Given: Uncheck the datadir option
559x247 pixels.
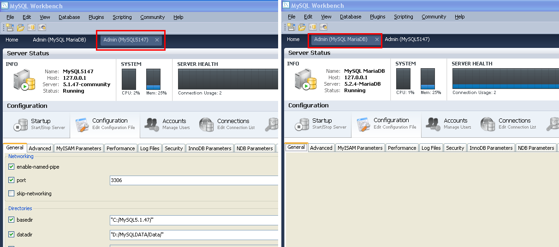Looking at the screenshot, I should pos(12,235).
